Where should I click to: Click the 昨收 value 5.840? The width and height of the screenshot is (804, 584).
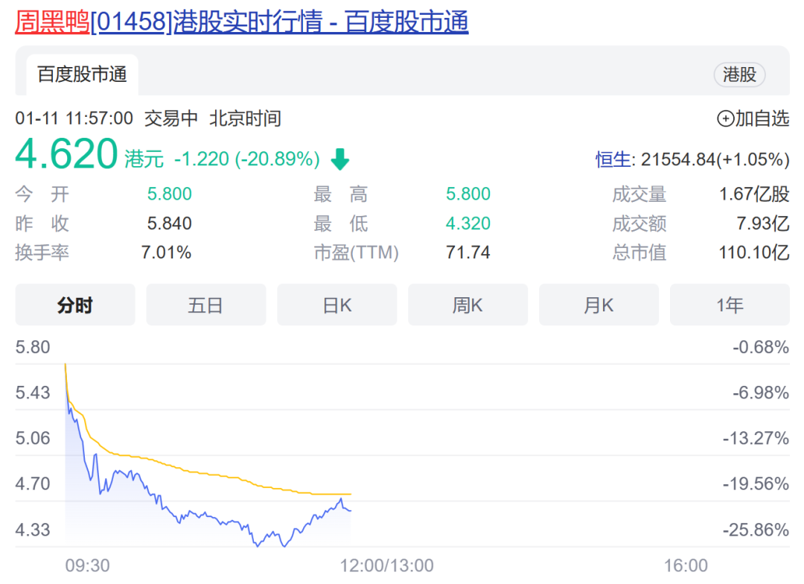(169, 223)
